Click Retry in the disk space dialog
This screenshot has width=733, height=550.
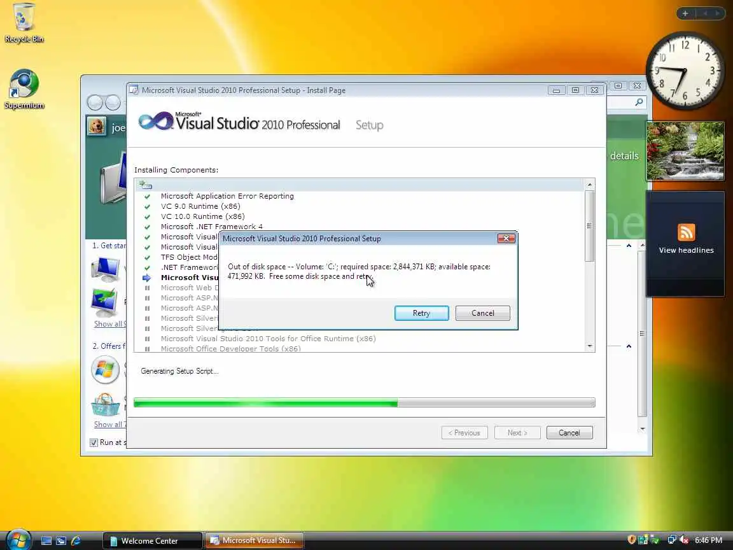[x=421, y=313]
